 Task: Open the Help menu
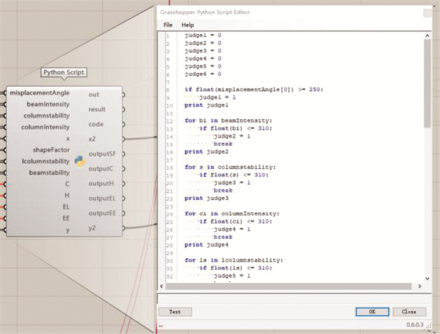pos(187,25)
